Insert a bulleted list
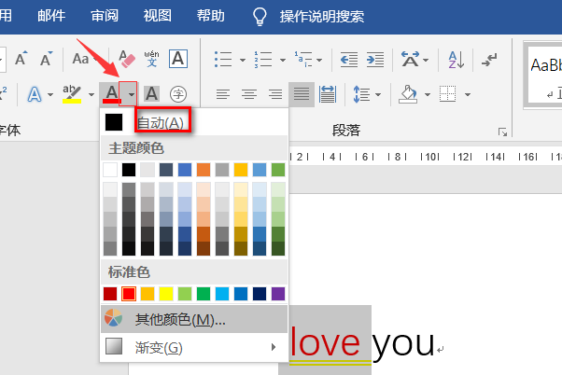562x375 pixels. pos(223,60)
